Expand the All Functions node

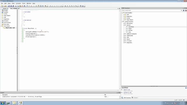point(124,23)
